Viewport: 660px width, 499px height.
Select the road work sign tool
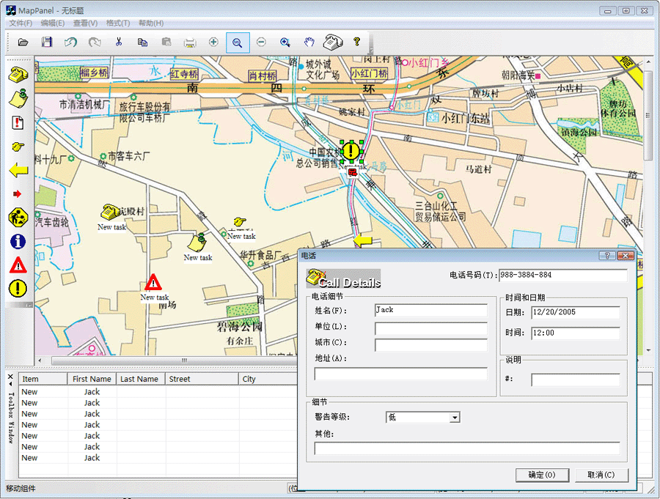coord(18,217)
